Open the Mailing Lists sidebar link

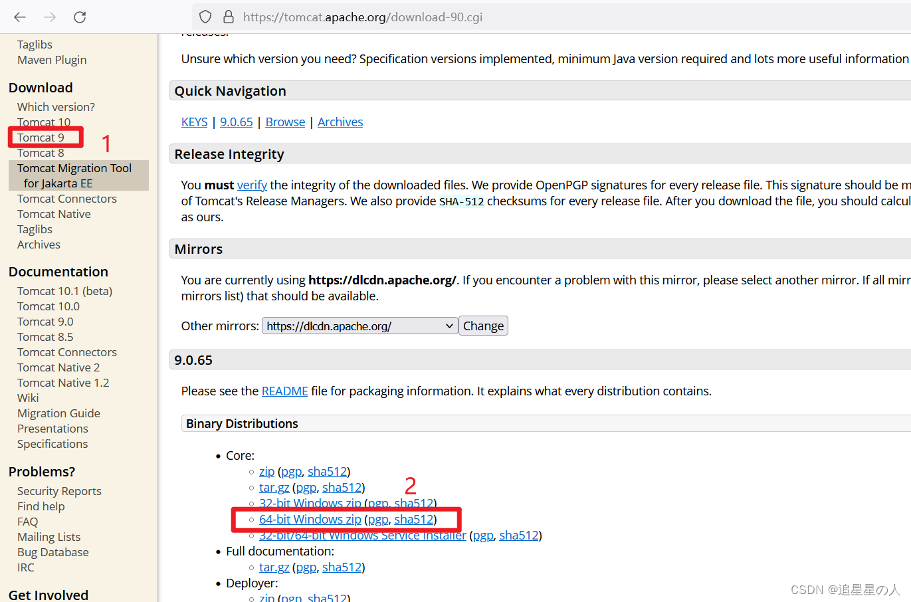[49, 537]
